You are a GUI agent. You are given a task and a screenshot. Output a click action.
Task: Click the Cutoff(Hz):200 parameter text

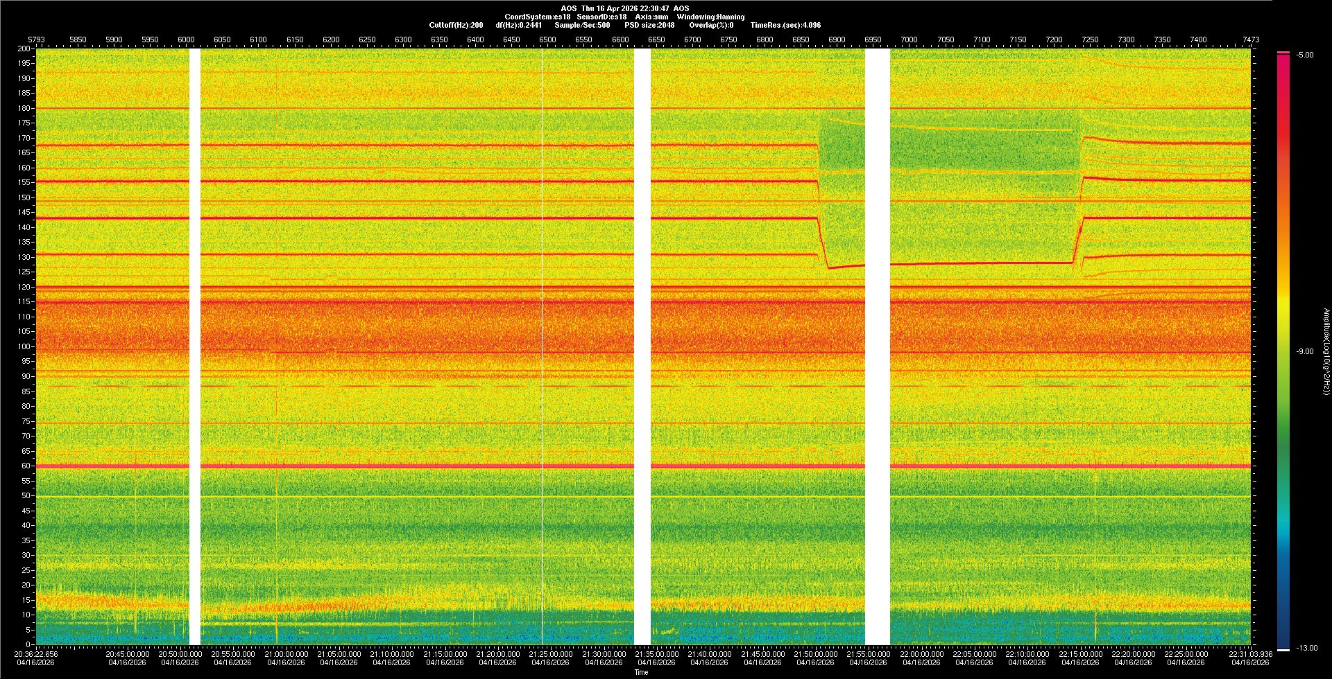[x=456, y=25]
